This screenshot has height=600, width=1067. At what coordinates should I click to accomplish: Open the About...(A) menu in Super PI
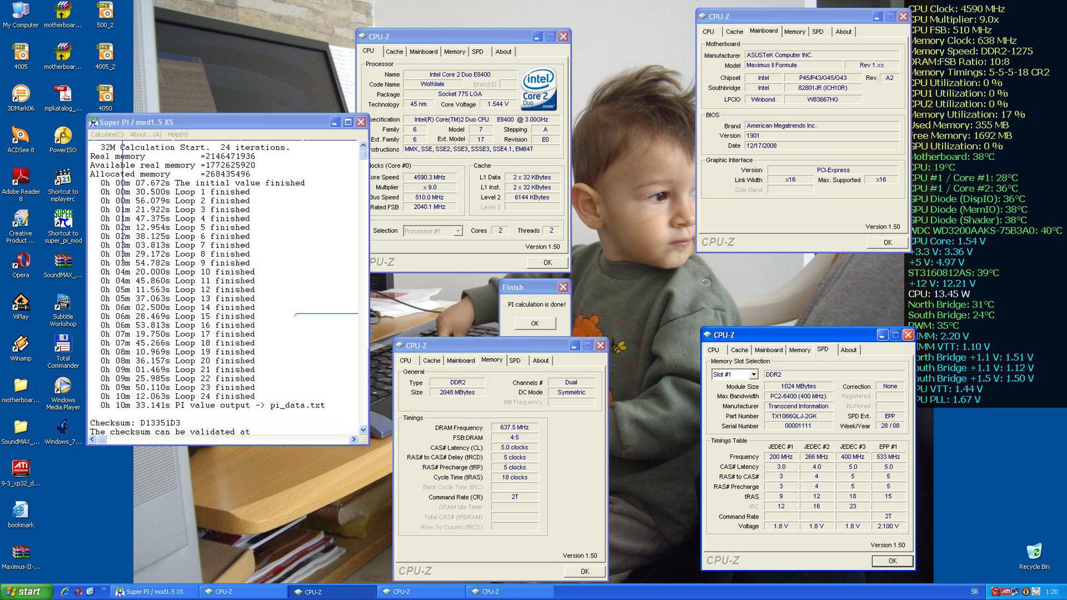pos(145,135)
